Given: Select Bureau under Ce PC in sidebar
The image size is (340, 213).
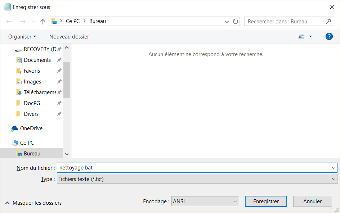Looking at the screenshot, I should click(x=32, y=153).
